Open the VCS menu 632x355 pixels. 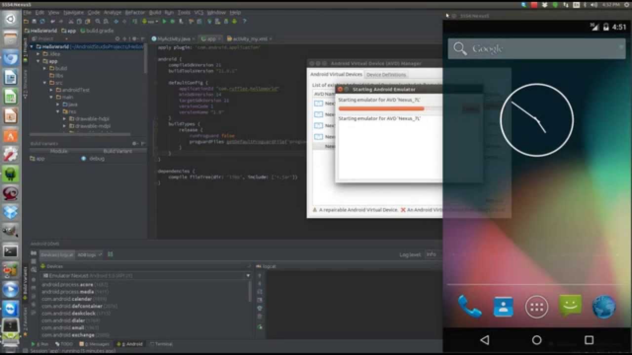(x=198, y=12)
